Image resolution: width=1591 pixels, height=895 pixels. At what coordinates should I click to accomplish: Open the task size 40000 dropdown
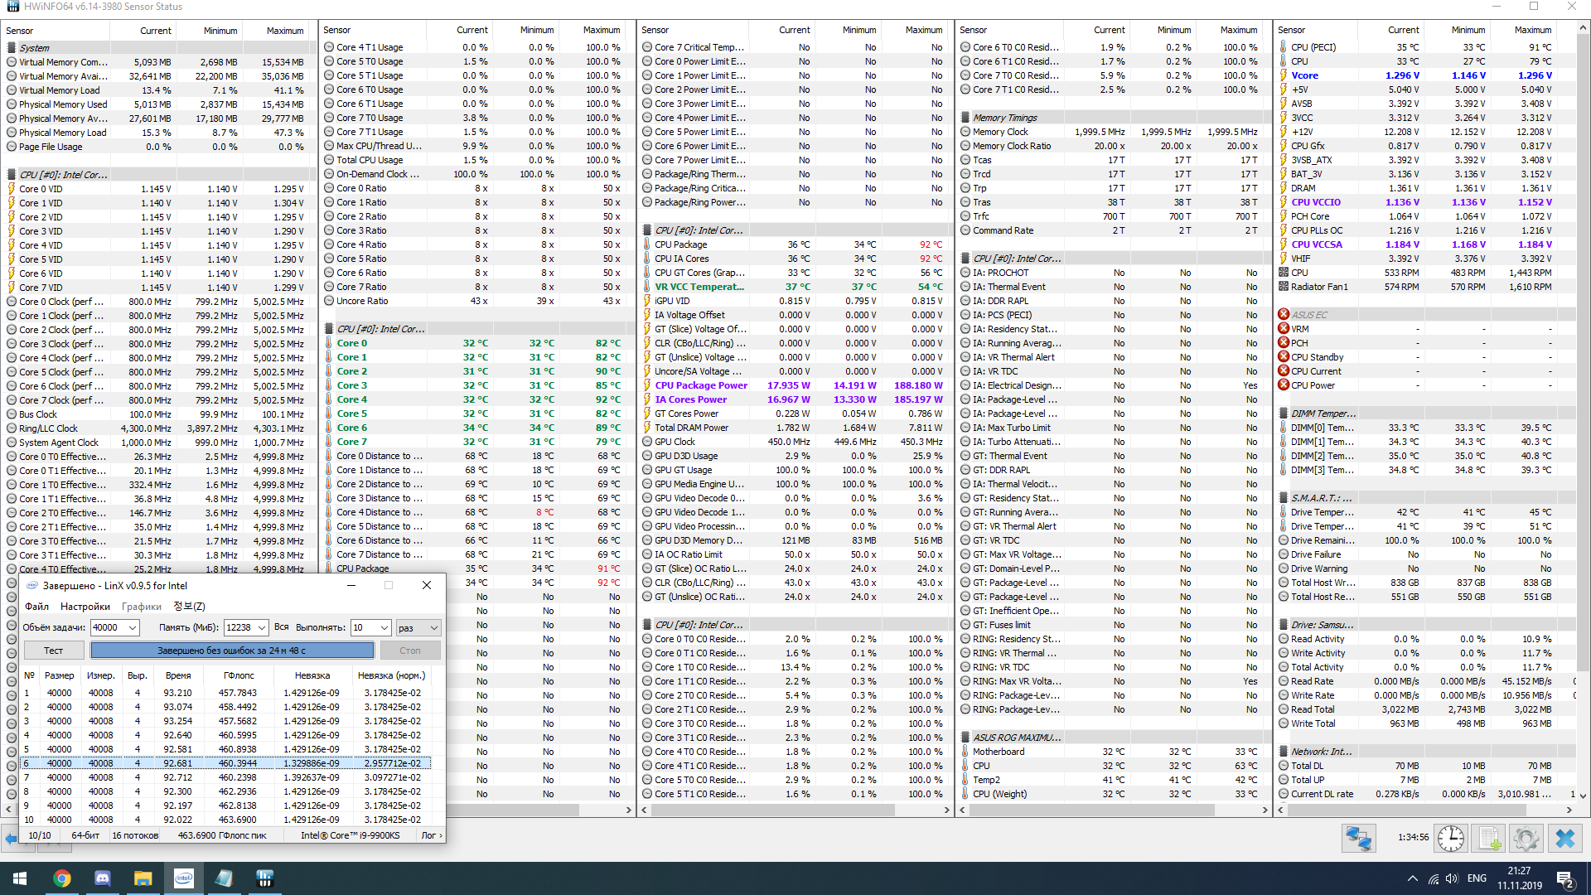point(133,627)
